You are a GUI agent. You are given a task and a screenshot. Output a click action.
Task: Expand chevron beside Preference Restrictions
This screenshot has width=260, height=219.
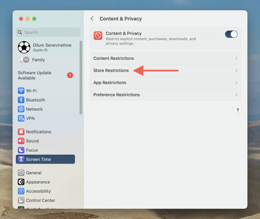click(236, 95)
